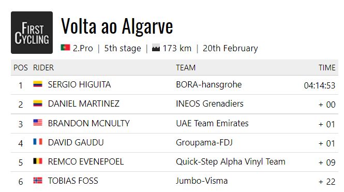The image size is (344, 192).
Task: Open the UAE Team Emirates page
Action: [212, 123]
